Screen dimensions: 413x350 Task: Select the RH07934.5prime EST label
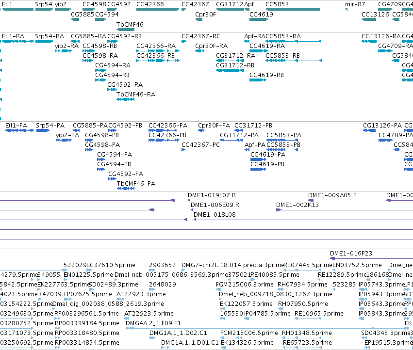(302, 284)
